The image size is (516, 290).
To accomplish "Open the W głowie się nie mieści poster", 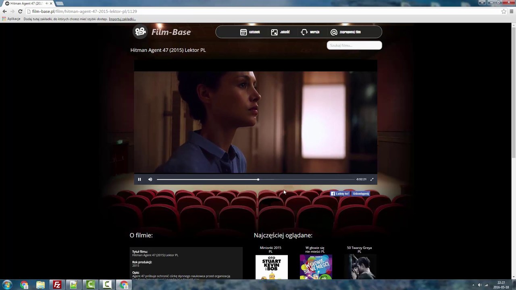I will (x=316, y=267).
